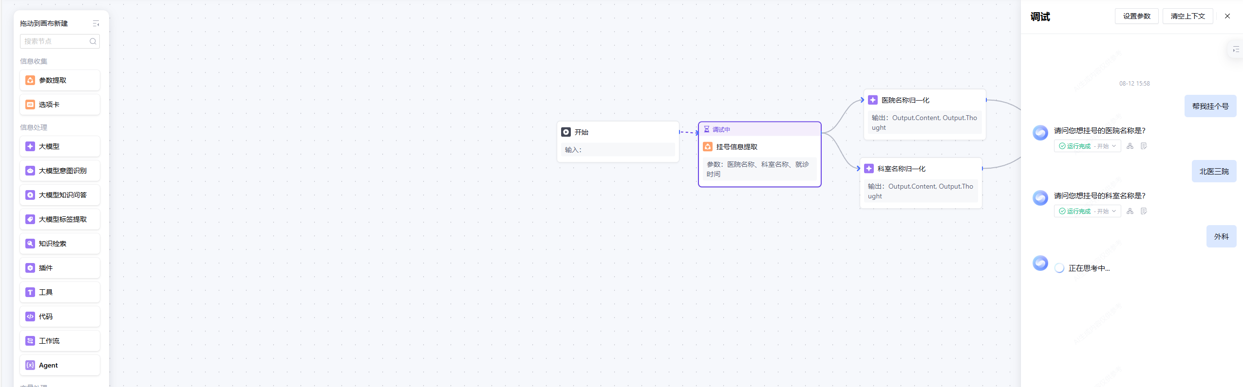Collapse the node palette sidebar
This screenshot has width=1243, height=387.
click(x=95, y=23)
